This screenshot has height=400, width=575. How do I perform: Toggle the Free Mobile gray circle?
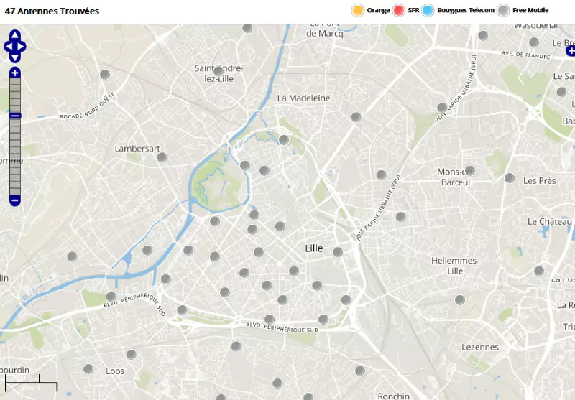[x=504, y=10]
